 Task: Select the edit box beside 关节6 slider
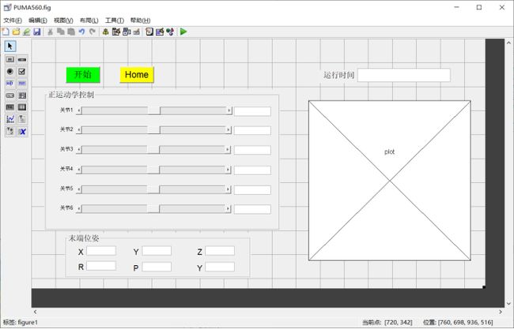(252, 209)
